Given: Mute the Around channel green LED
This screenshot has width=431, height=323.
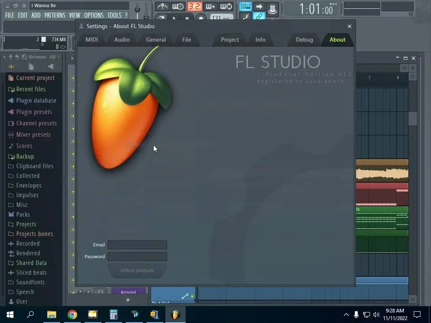Looking at the screenshot, I should coord(73,292).
